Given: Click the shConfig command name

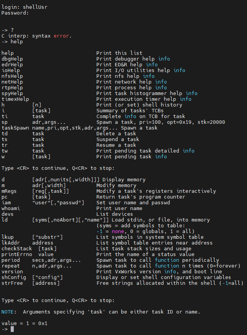Looking at the screenshot, I should [14, 278].
